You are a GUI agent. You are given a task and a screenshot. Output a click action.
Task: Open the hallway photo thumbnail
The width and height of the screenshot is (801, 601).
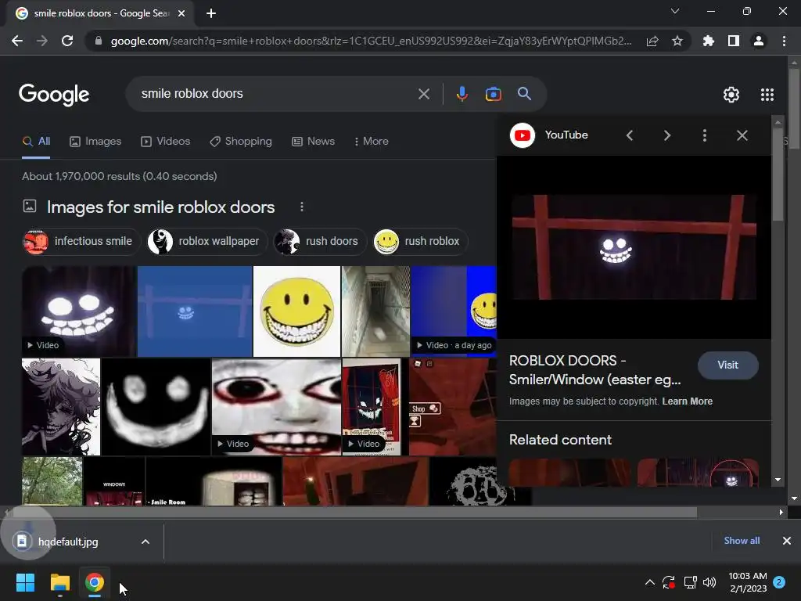(x=376, y=311)
